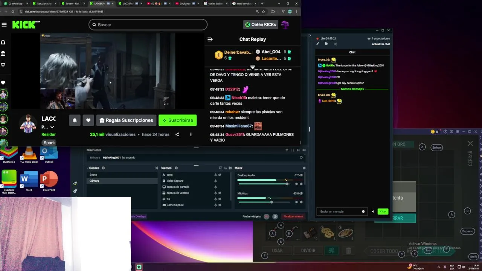
Task: Open chat settings gear near message box
Action: (x=373, y=212)
